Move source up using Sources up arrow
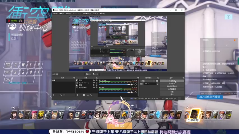239x134 pixels. pyautogui.click(x=88, y=95)
